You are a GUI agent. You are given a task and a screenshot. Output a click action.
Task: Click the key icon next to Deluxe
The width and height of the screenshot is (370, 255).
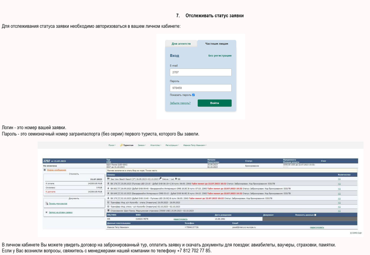161,178
